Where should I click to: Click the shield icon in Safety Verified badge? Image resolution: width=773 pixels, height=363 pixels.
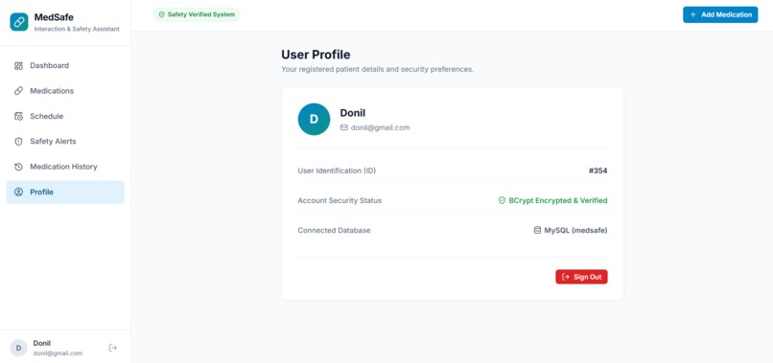162,14
